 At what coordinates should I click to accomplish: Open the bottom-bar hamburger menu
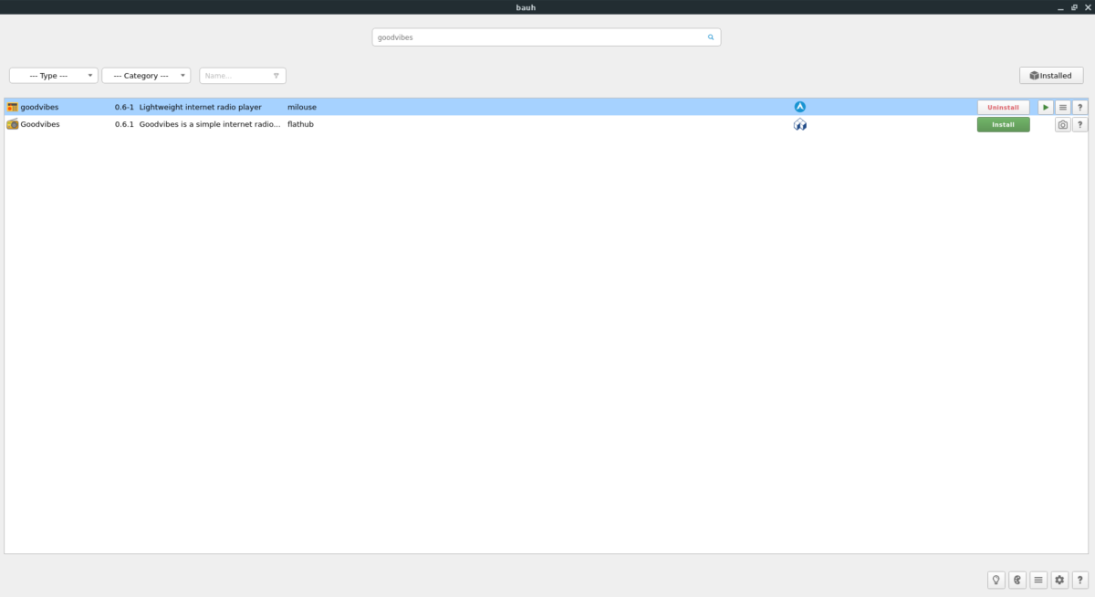click(x=1038, y=580)
